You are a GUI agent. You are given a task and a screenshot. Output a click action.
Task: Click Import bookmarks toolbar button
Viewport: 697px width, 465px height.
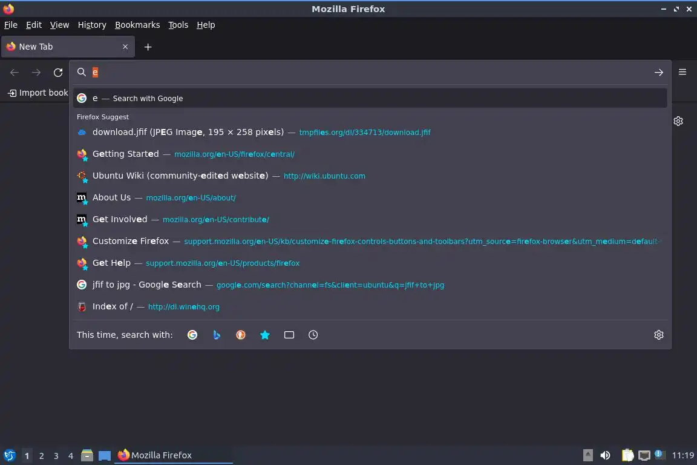pyautogui.click(x=38, y=93)
